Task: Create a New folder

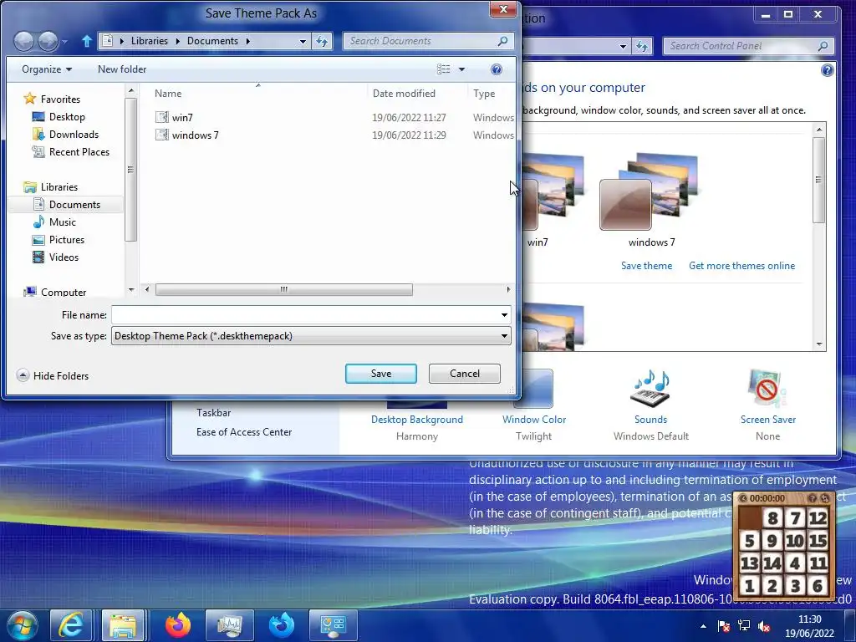Action: (122, 69)
